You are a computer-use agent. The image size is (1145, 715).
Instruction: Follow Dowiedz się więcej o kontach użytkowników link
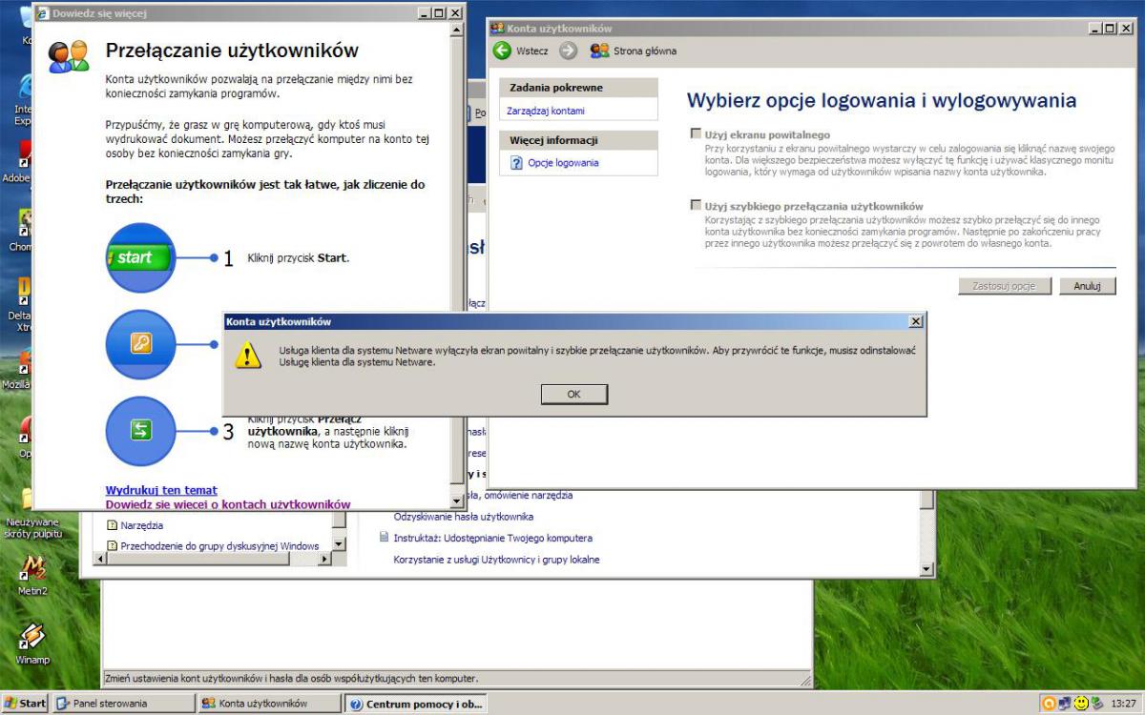pos(228,504)
